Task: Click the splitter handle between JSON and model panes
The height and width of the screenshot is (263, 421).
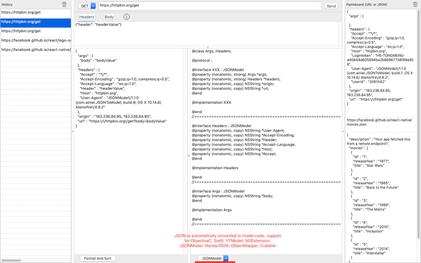Action: coord(189,156)
